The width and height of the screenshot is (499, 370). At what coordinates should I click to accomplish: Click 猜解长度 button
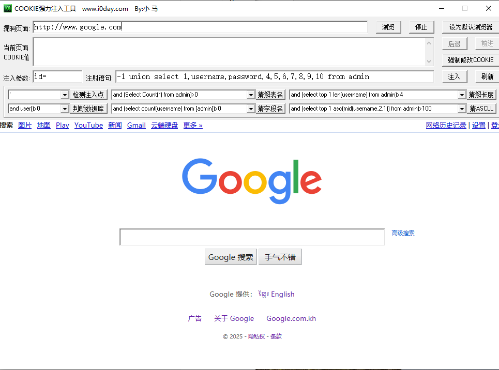click(x=481, y=95)
